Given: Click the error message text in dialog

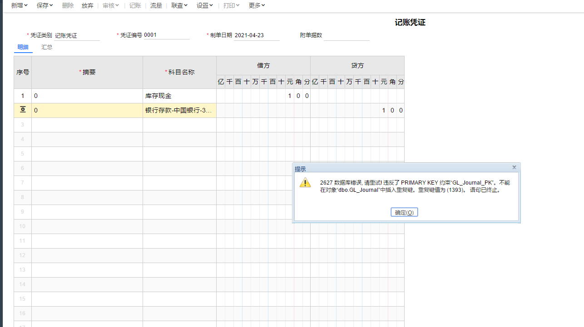Looking at the screenshot, I should click(415, 186).
